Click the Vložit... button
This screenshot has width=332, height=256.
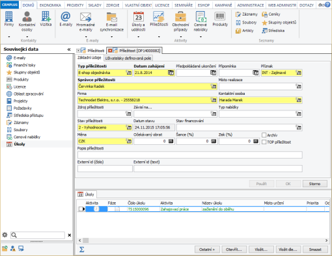click(x=261, y=250)
